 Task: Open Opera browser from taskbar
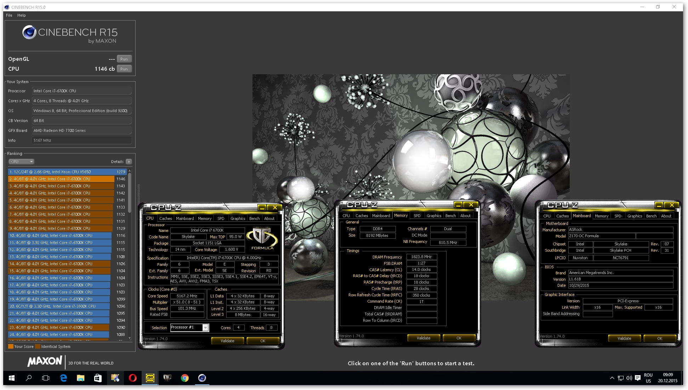133,378
